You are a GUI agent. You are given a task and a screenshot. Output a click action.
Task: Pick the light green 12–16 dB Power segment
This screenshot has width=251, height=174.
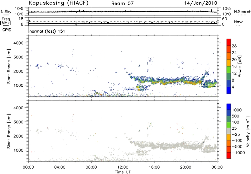[x=229, y=69]
